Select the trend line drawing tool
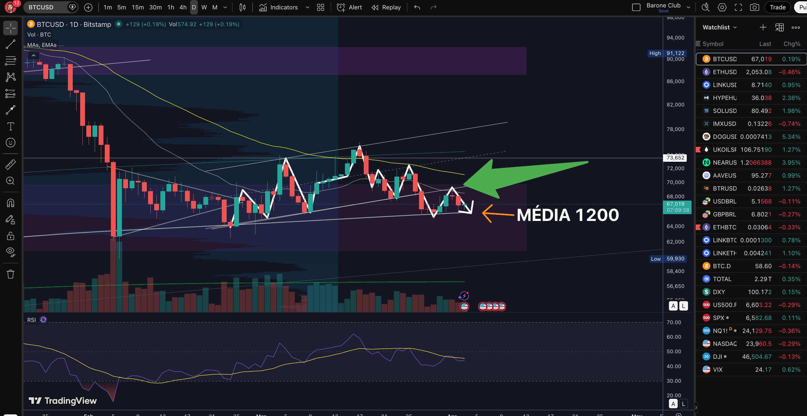 [x=11, y=44]
